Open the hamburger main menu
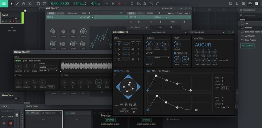The height and width of the screenshot is (128, 262). [4, 3]
